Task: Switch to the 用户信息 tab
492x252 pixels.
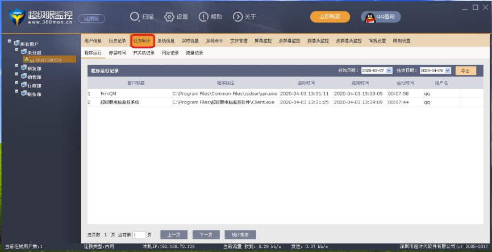Action: (x=93, y=40)
